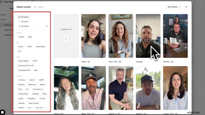Toggle the Young Adult age filter
Viewport: 205px width, 115px height.
pyautogui.click(x=40, y=47)
